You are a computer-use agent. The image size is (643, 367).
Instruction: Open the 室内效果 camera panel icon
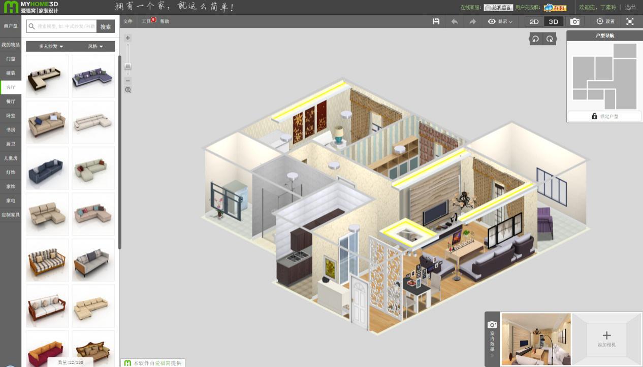(x=492, y=325)
